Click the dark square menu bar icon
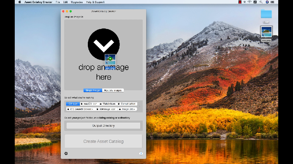Screen dimensions: 293x164 (255, 2)
